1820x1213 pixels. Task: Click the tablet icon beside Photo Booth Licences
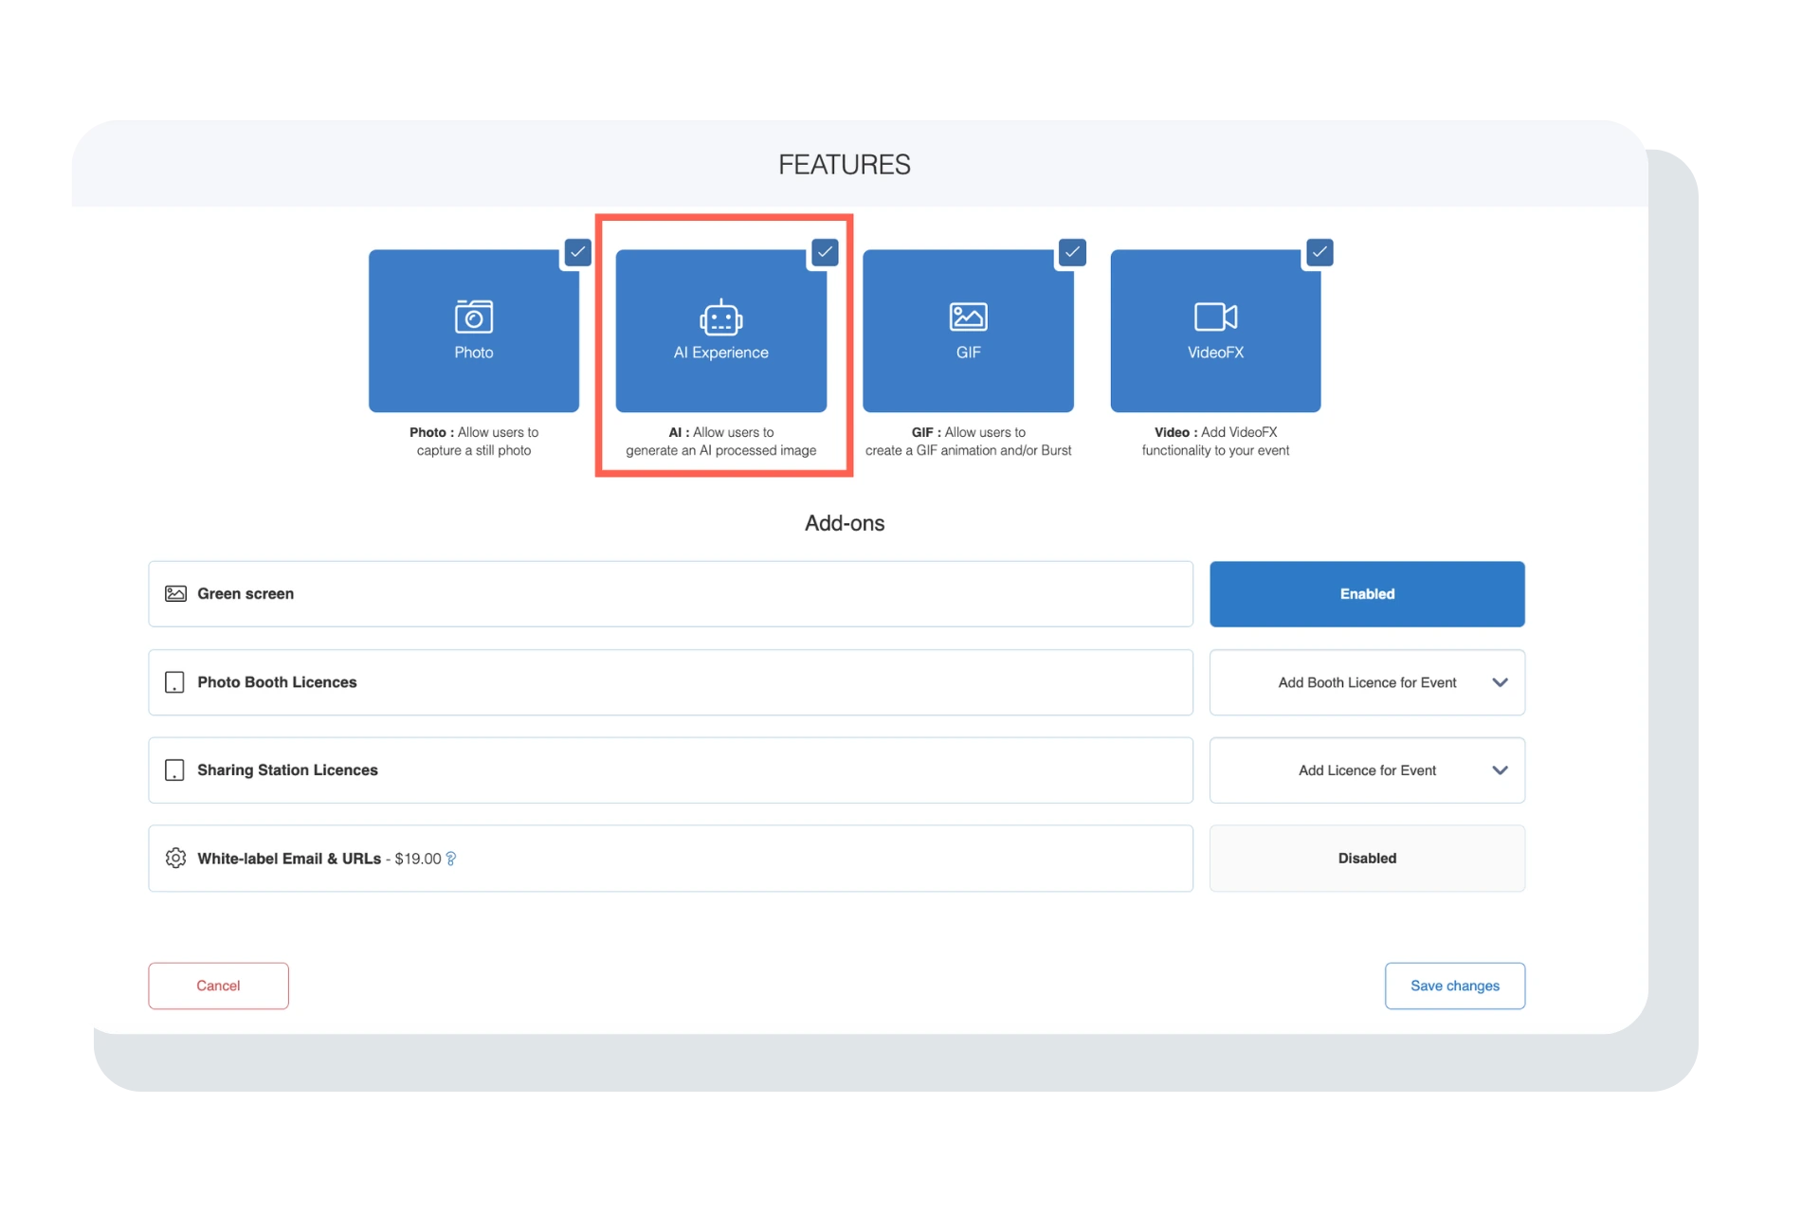[174, 682]
